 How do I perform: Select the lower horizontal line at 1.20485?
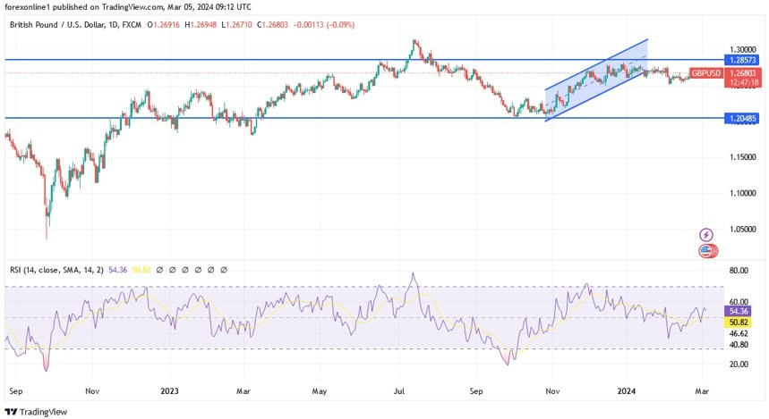[x=363, y=118]
